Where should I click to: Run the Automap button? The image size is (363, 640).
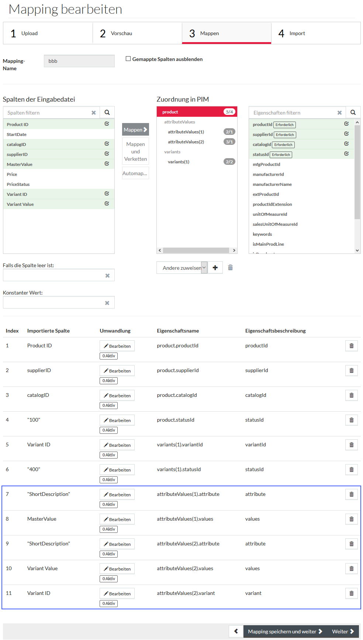[x=135, y=173]
